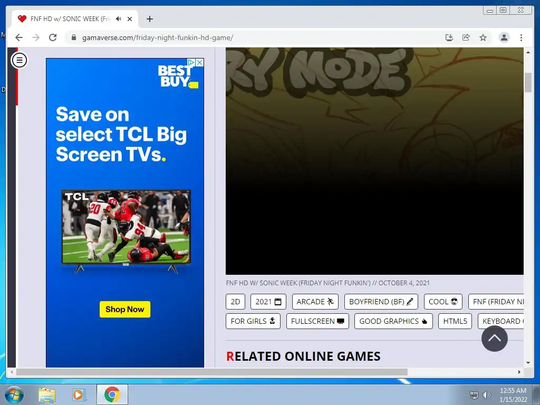This screenshot has width=540, height=405.
Task: Close the FNF HD tab
Action: pos(130,19)
